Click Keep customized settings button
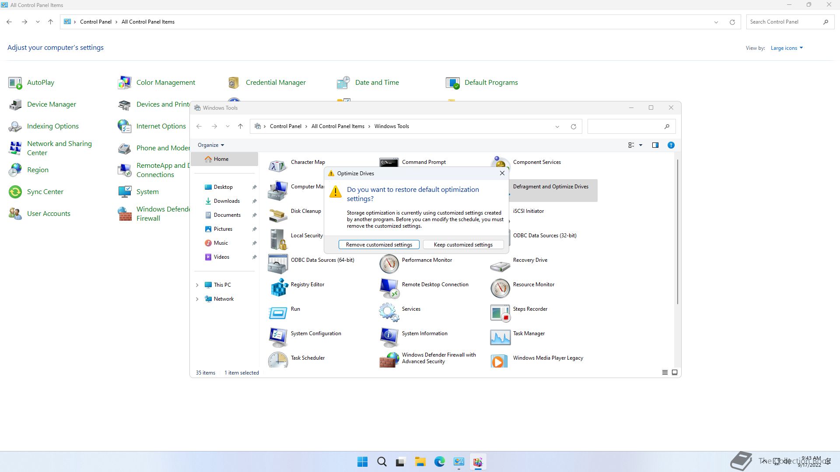This screenshot has height=472, width=840. 463,245
